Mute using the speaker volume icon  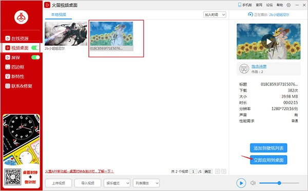pyautogui.click(x=253, y=183)
